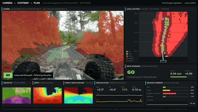This screenshot has height=112, width=198.
Task: Click the large GO status in Drive Command
Action: pos(131,72)
